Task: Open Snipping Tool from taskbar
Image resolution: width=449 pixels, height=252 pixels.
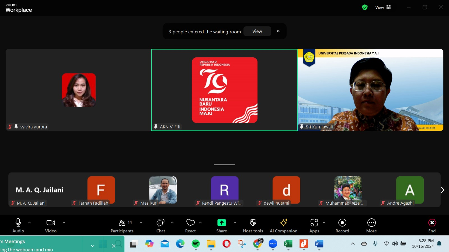Action: (242, 244)
